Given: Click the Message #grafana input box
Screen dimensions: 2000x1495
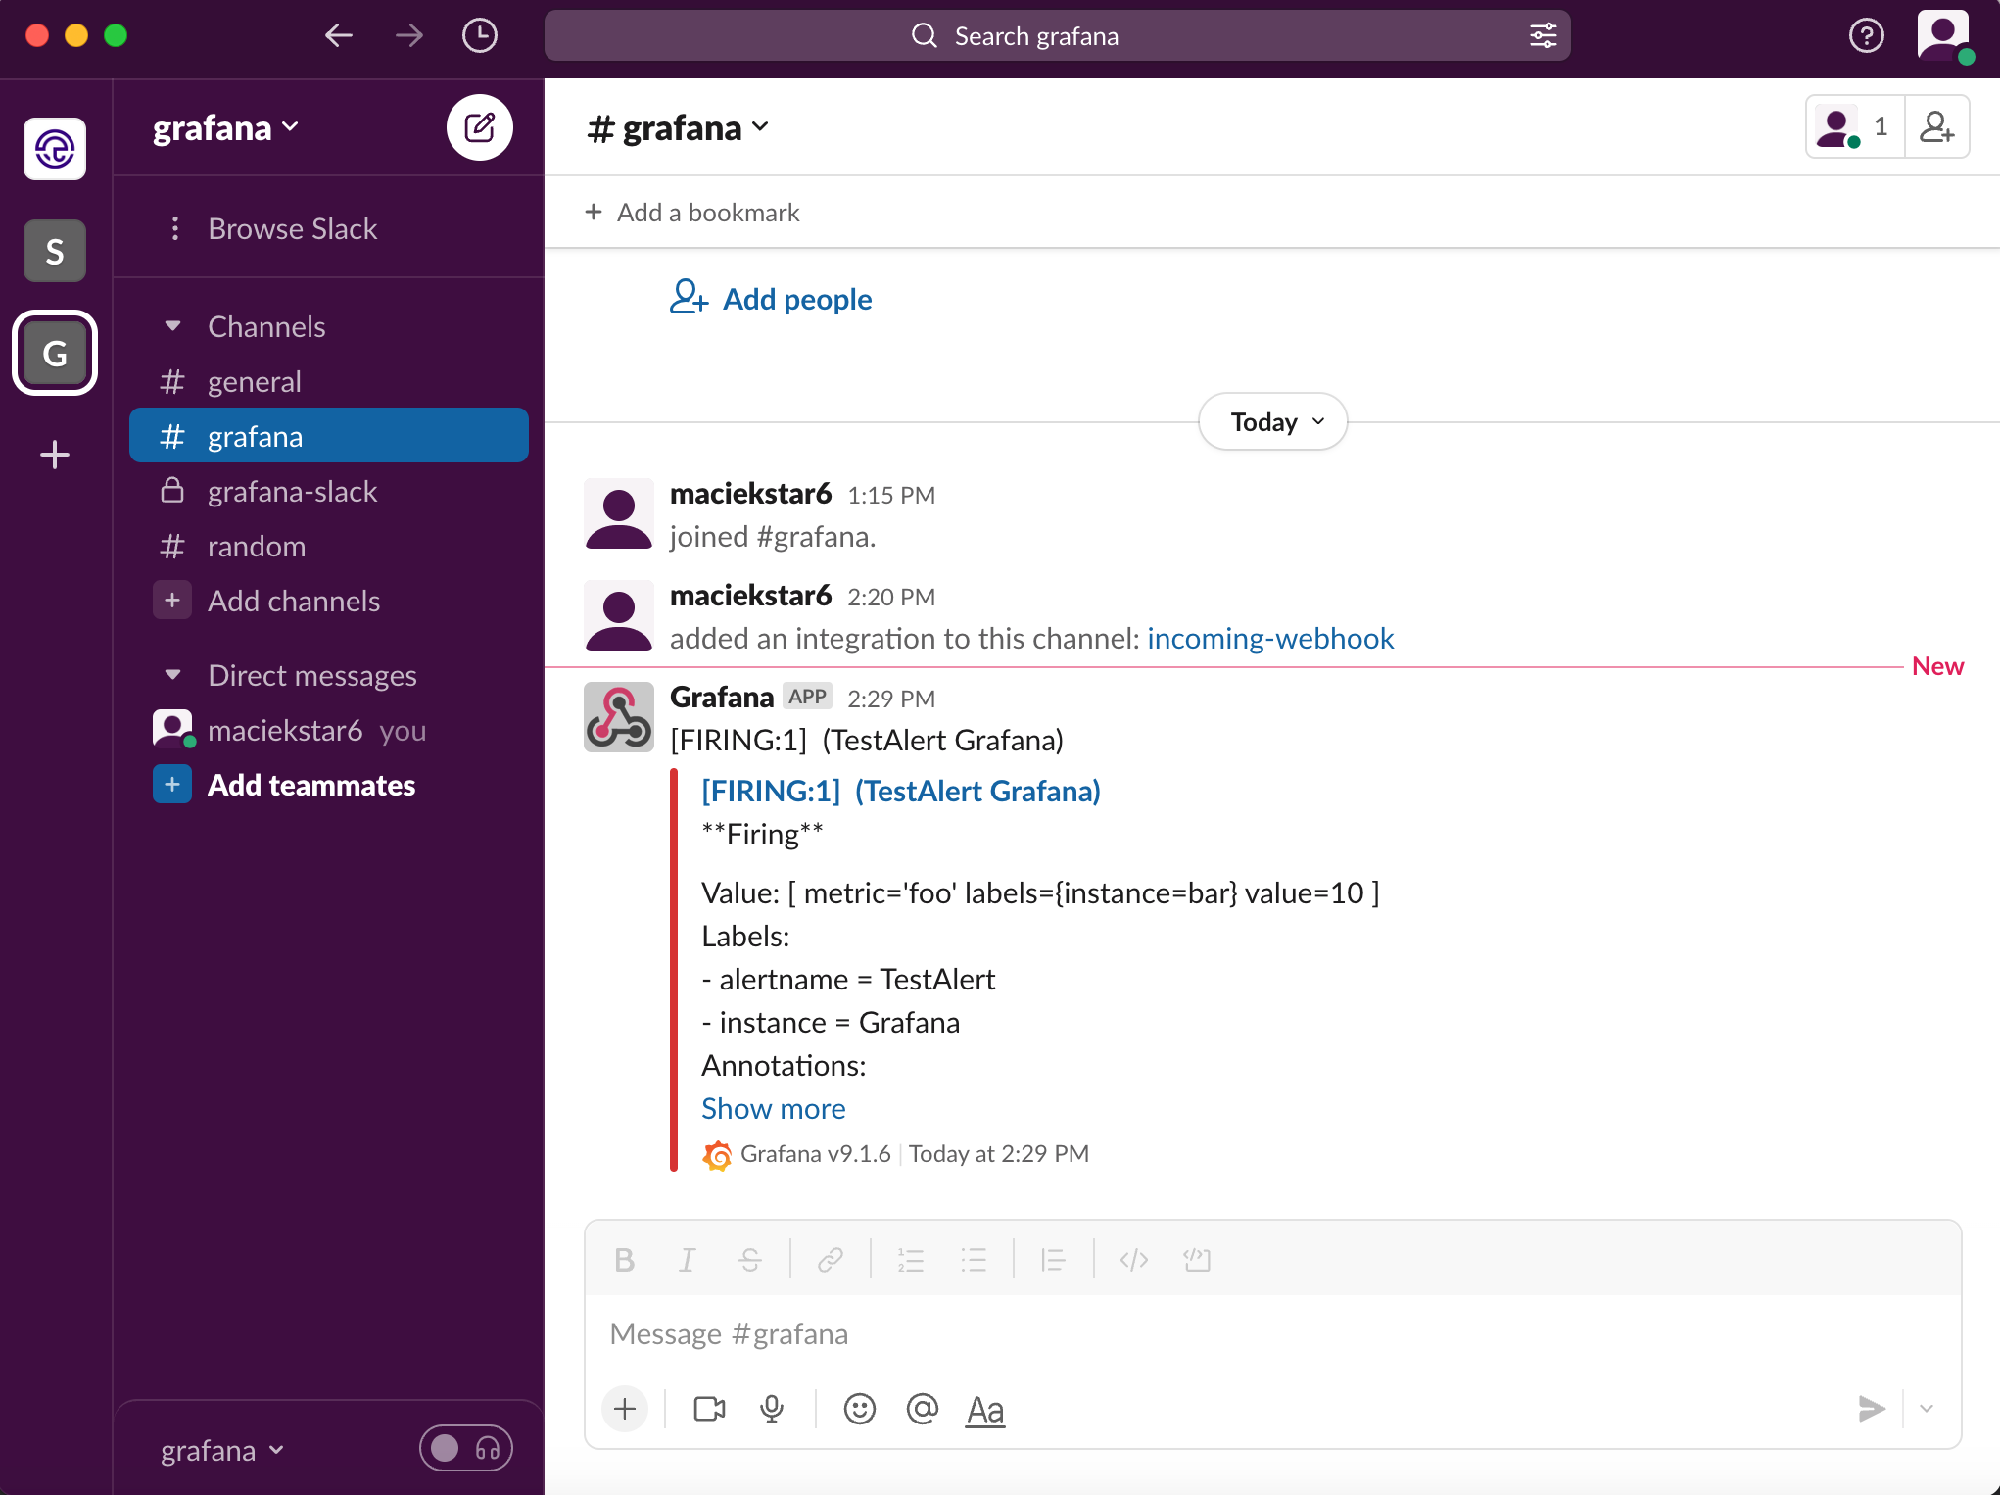Looking at the screenshot, I should click(1273, 1333).
